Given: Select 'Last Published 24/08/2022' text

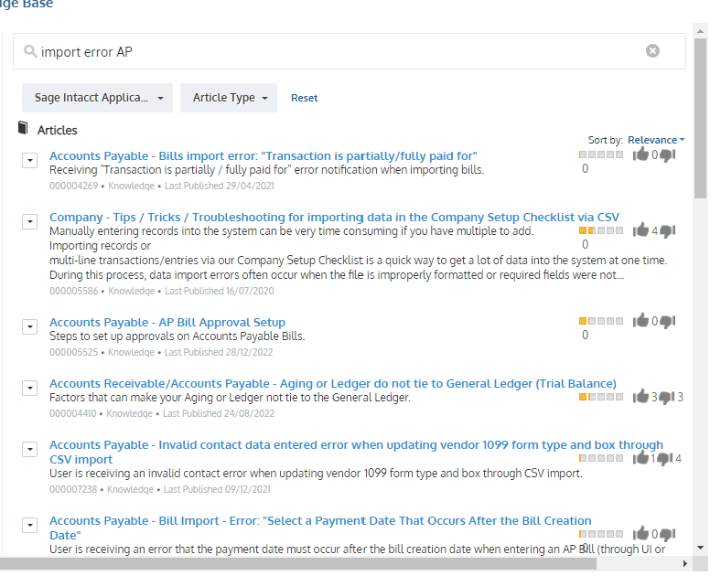Looking at the screenshot, I should [x=219, y=413].
